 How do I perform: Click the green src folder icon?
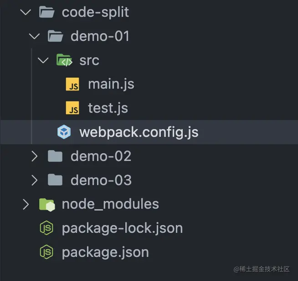(x=64, y=60)
